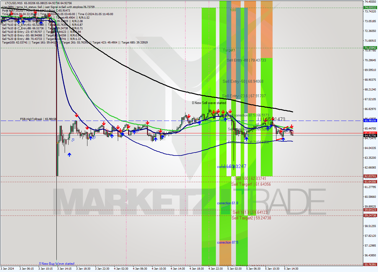Screen dimensions: 378x272
Task: Click the '4 Jan 02:30' time label
Action: pos(121,269)
